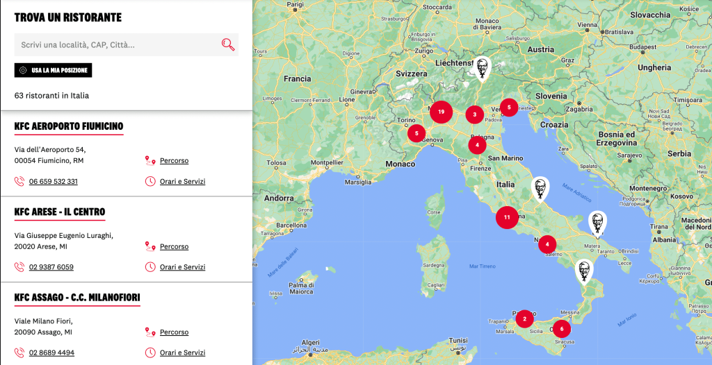Click the '63 ristoranti in Italia' text
The image size is (712, 365).
[x=51, y=96]
